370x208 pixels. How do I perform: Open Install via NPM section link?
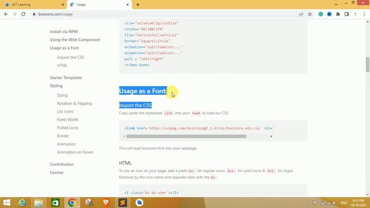pyautogui.click(x=64, y=32)
